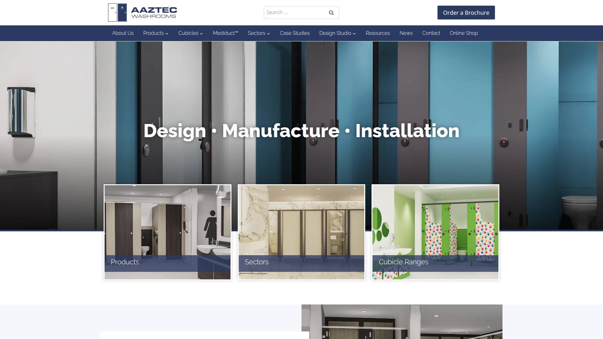The height and width of the screenshot is (339, 603).
Task: Click the Aaztec Washrooms logo
Action: click(x=141, y=12)
